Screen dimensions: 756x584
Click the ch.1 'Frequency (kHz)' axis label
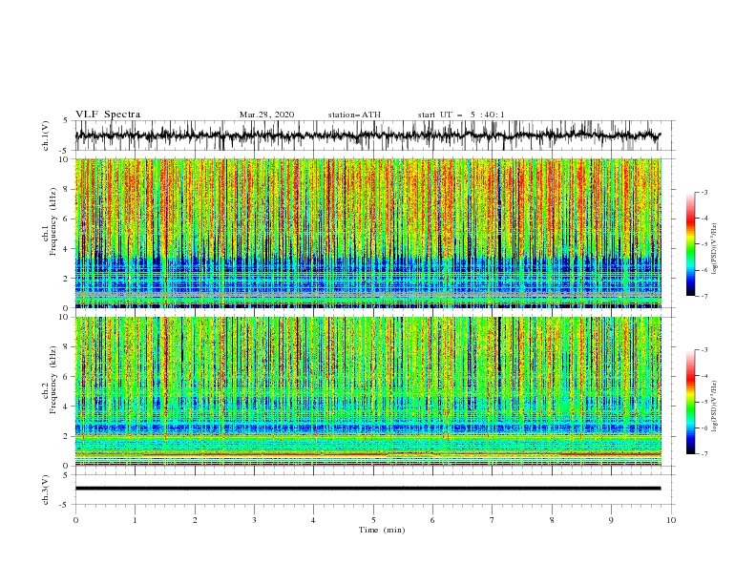(52, 222)
